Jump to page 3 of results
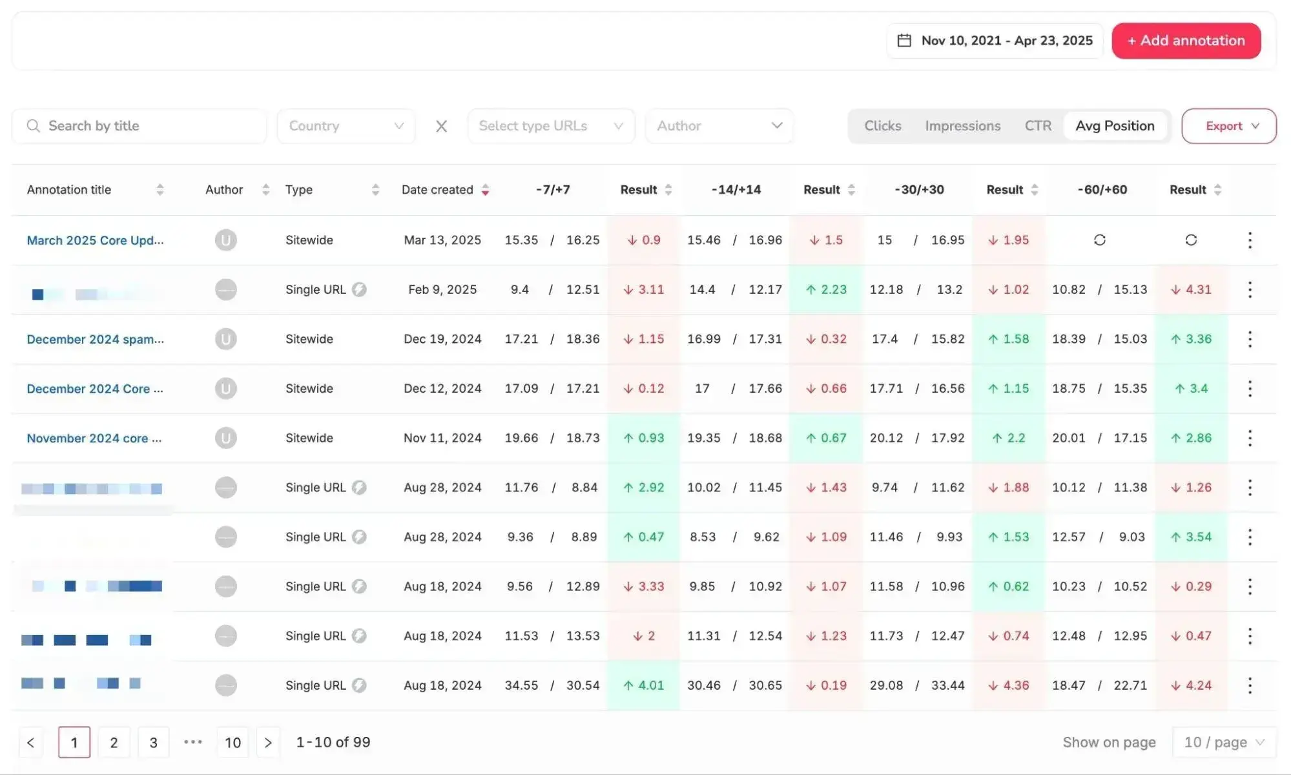 click(x=153, y=742)
